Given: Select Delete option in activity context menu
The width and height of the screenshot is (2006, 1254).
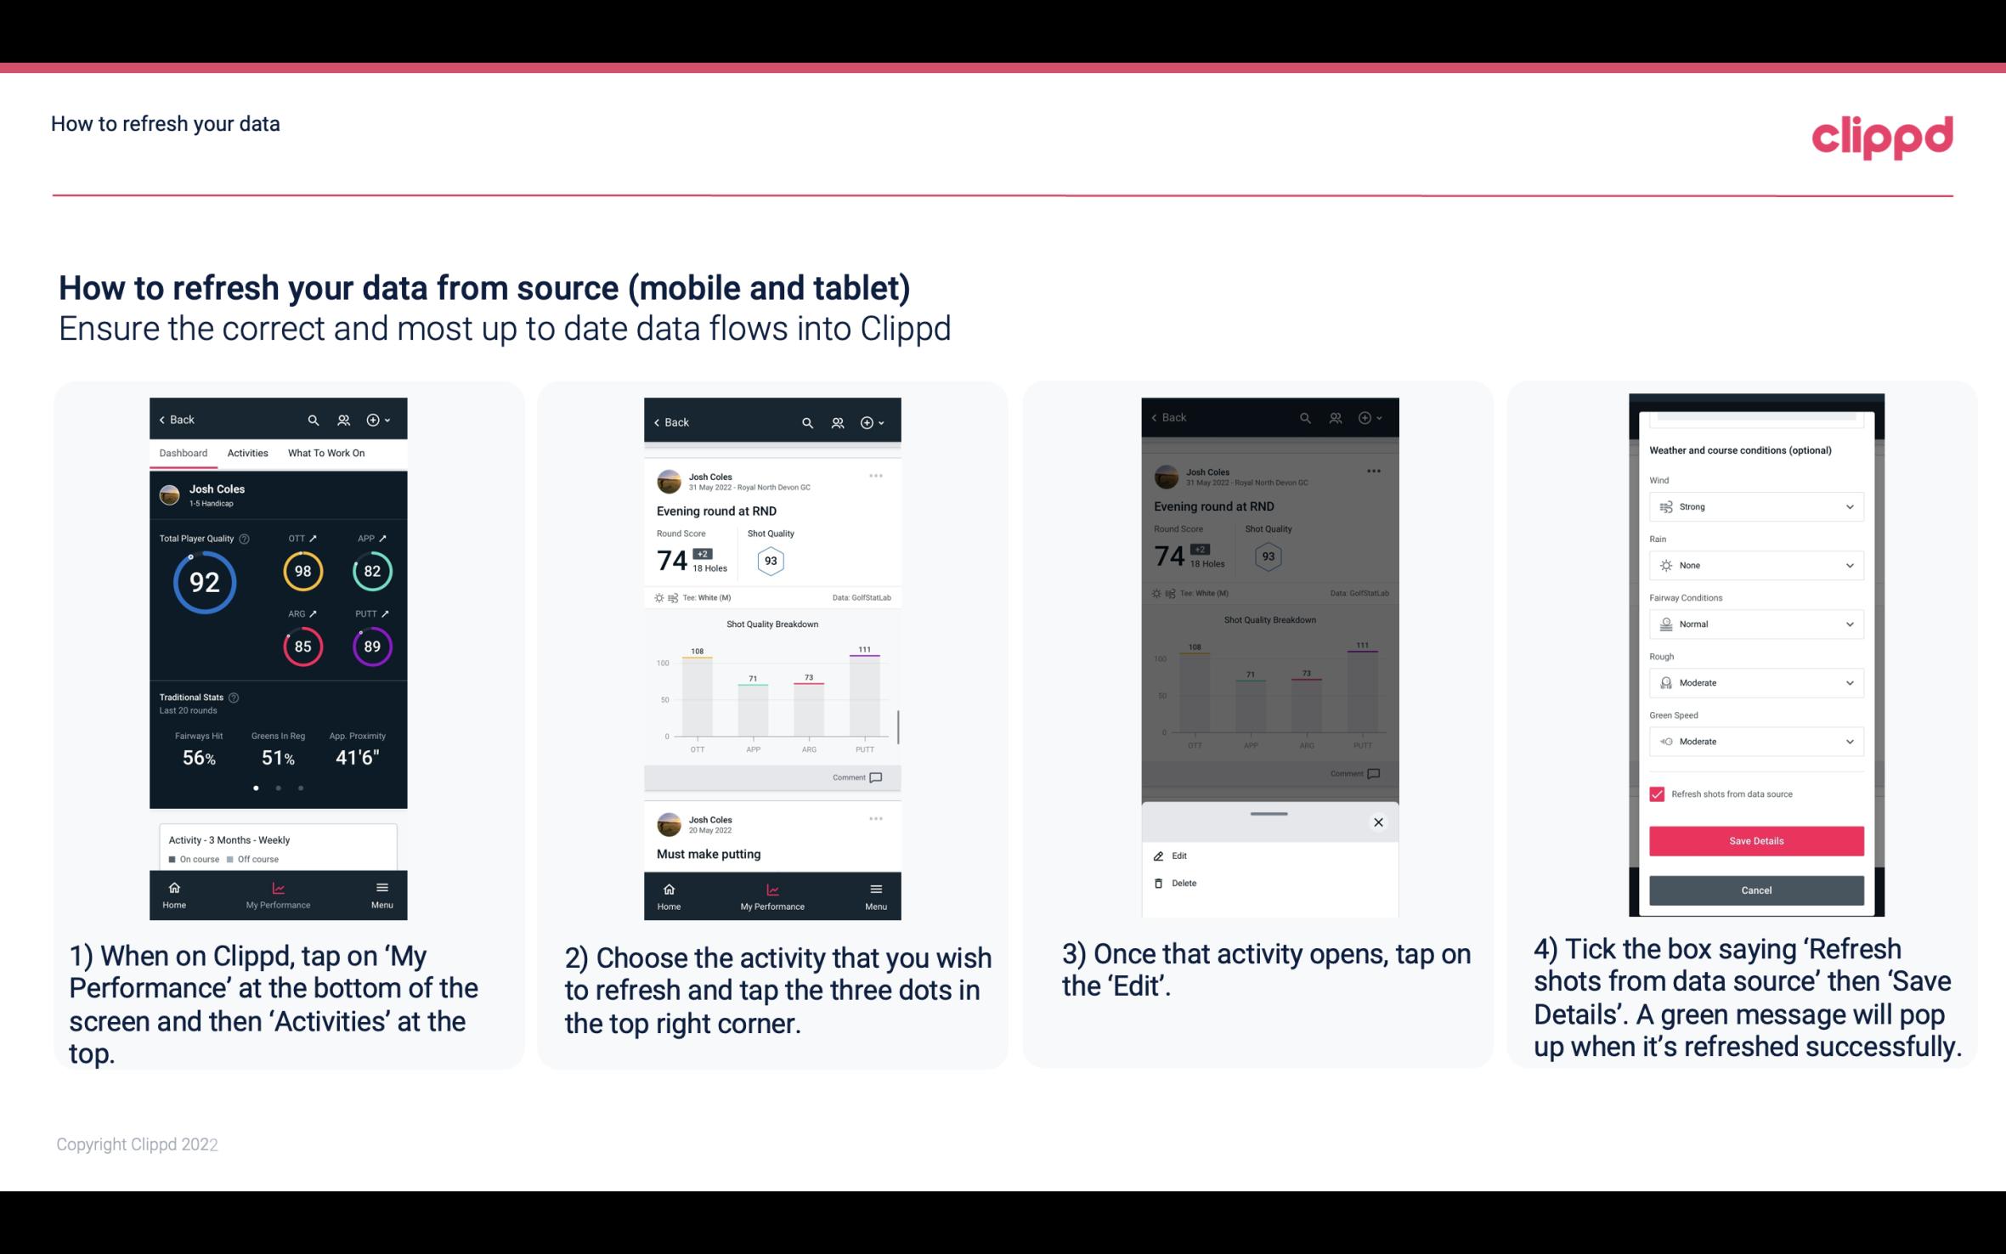Looking at the screenshot, I should (x=1184, y=881).
